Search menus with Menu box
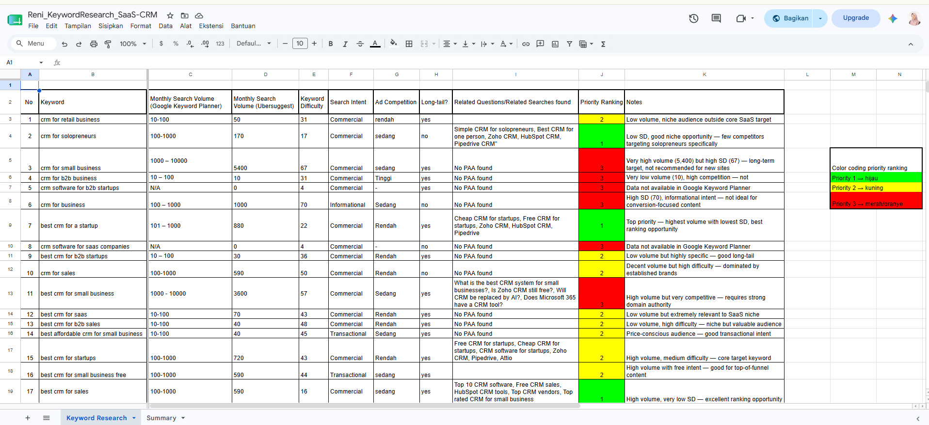Screen dimensions: 929x425 pyautogui.click(x=34, y=44)
